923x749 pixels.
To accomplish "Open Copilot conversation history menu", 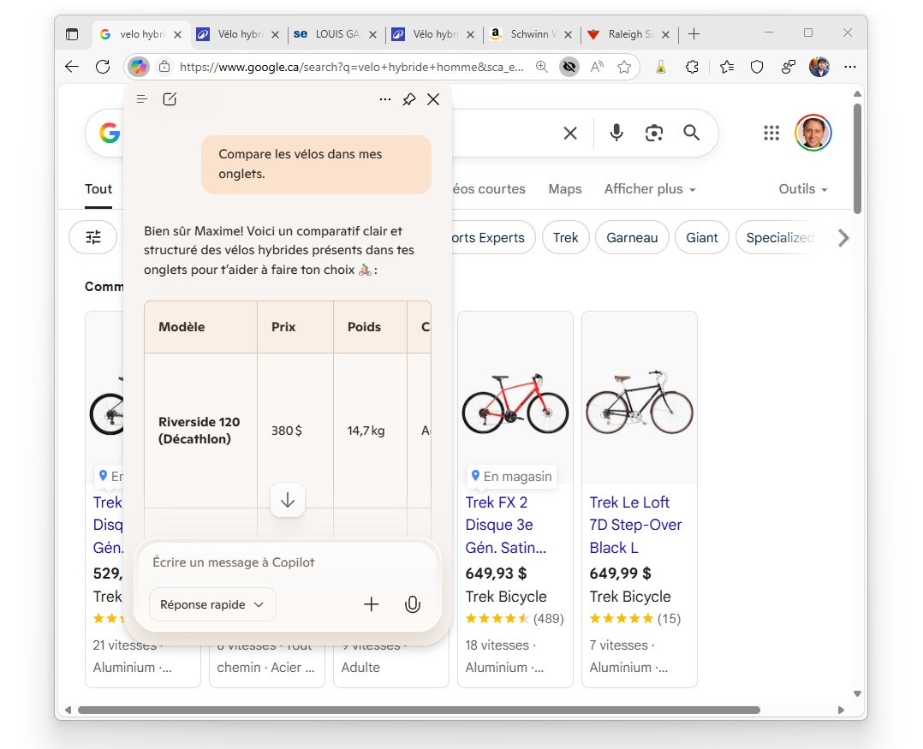I will click(141, 99).
